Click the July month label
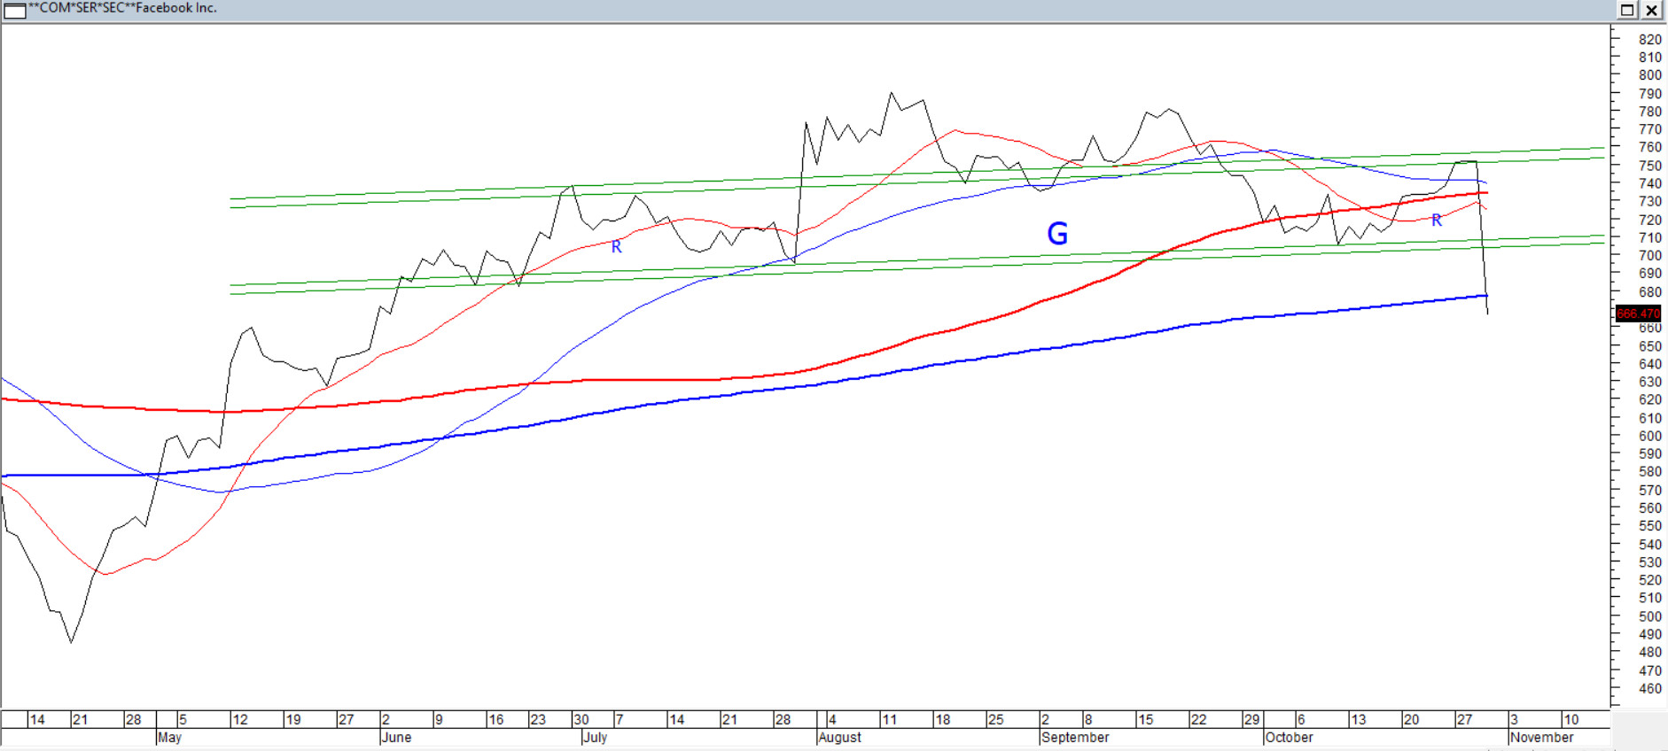Image resolution: width=1668 pixels, height=751 pixels. 595,737
